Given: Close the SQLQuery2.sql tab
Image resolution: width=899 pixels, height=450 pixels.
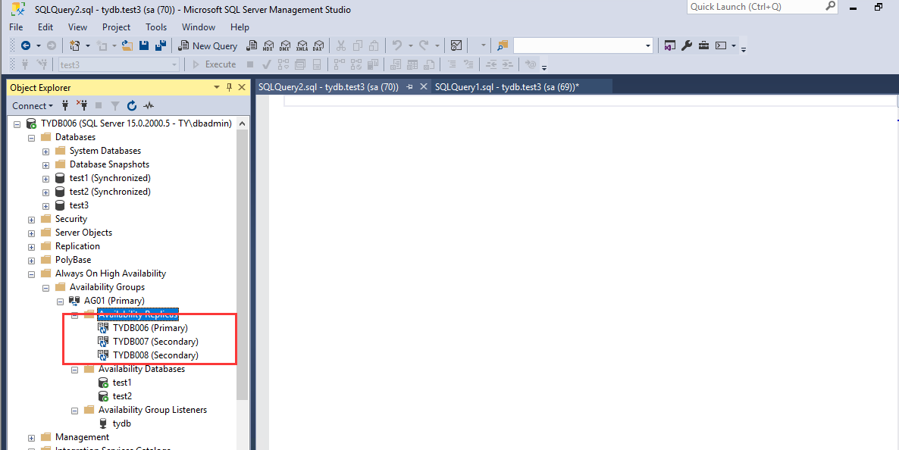Looking at the screenshot, I should pos(424,86).
